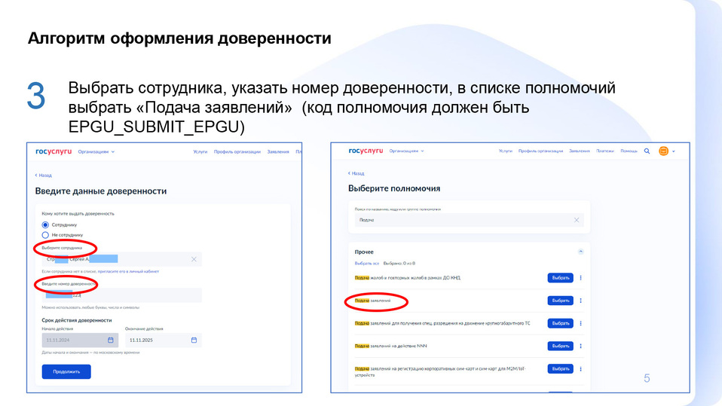
Task: Open the orange profile avatar icon
Action: [663, 151]
